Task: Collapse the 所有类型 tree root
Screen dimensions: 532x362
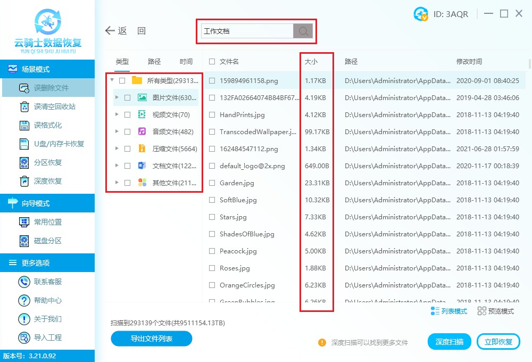Action: (x=112, y=80)
